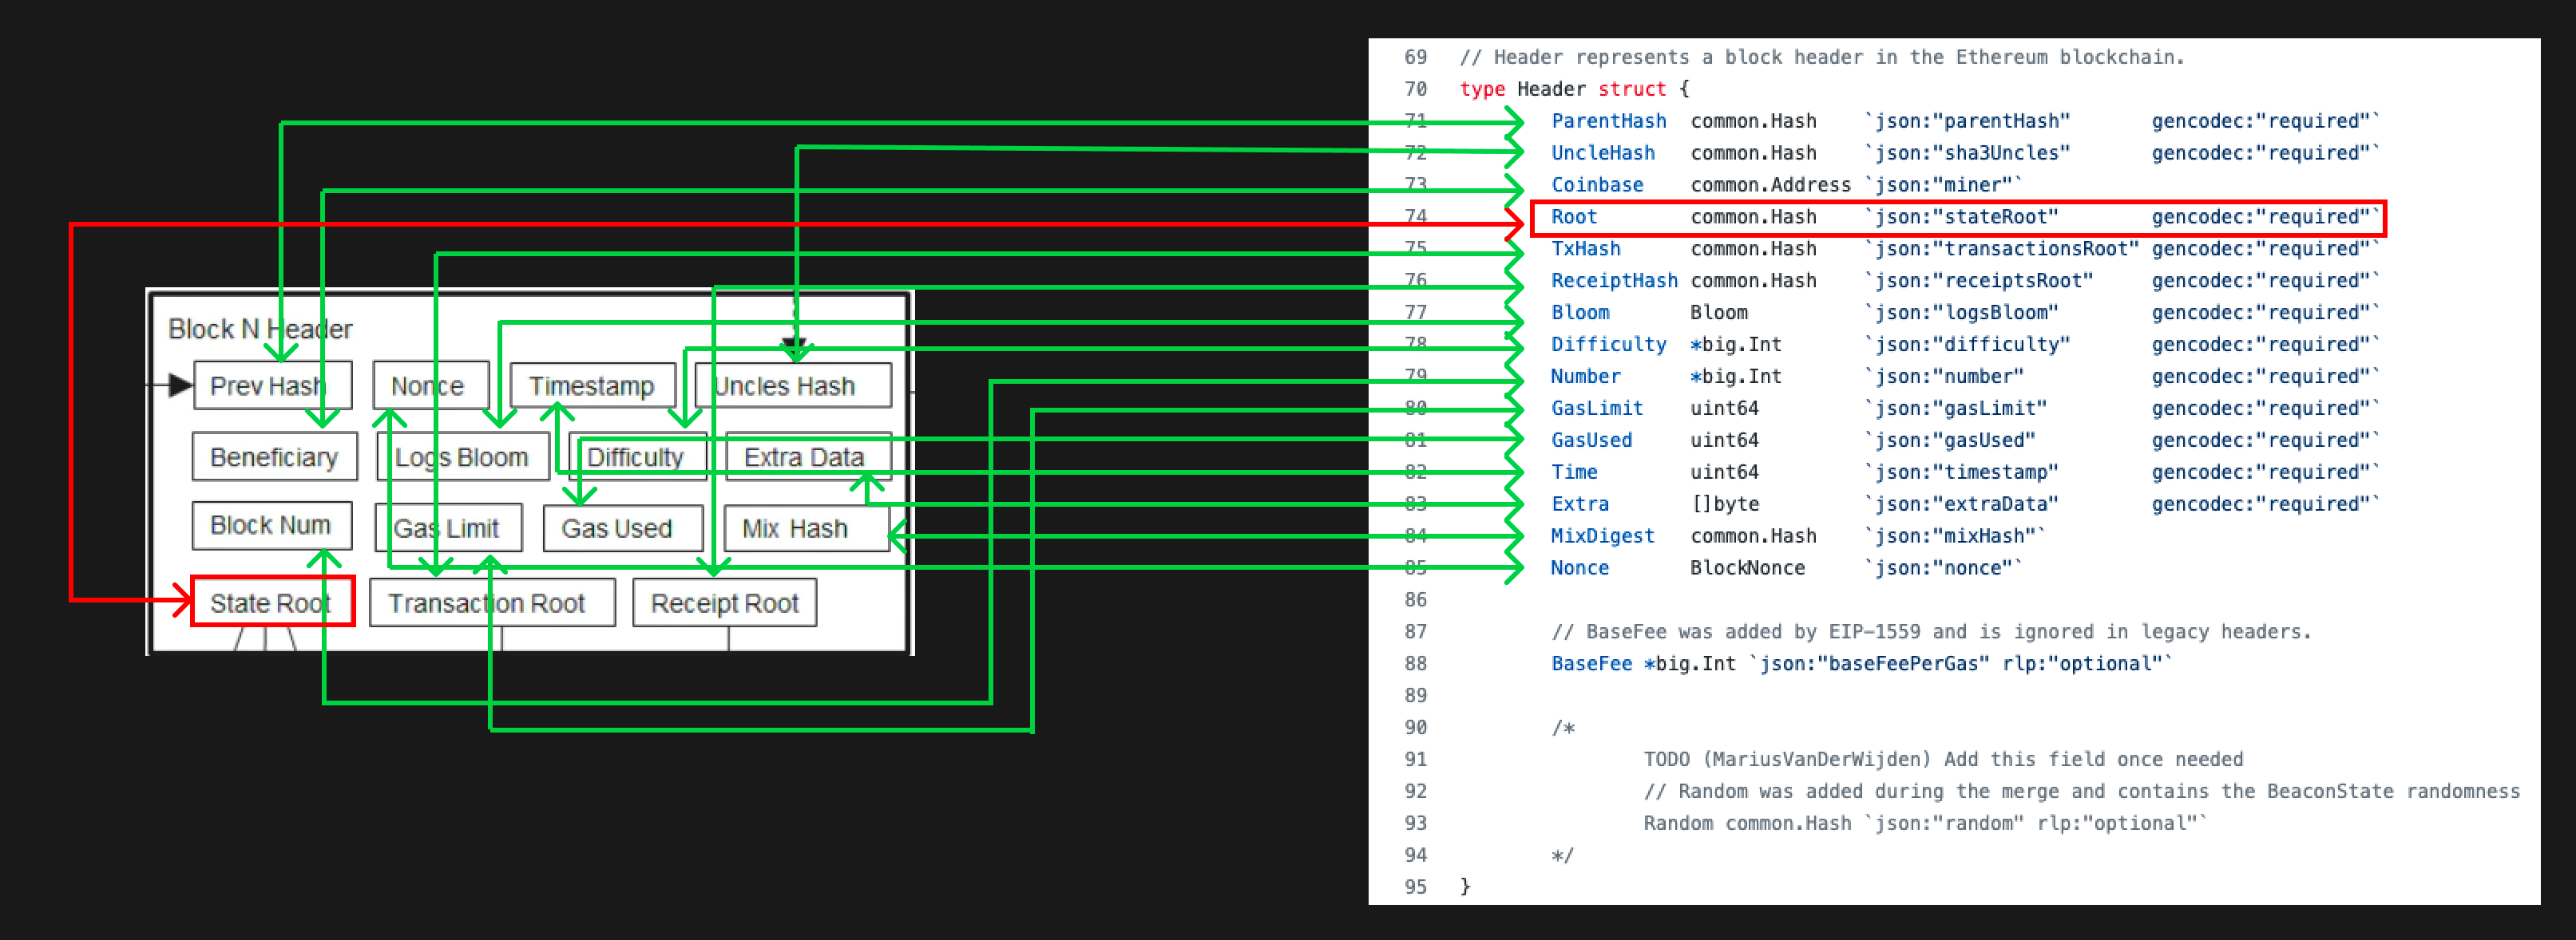Viewport: 2576px width, 940px height.
Task: Select the Receipt Root box
Action: 725,602
